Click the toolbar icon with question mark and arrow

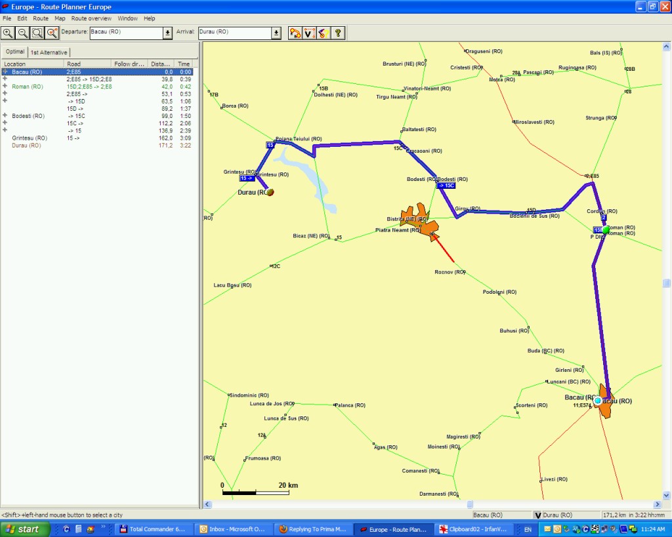[323, 33]
